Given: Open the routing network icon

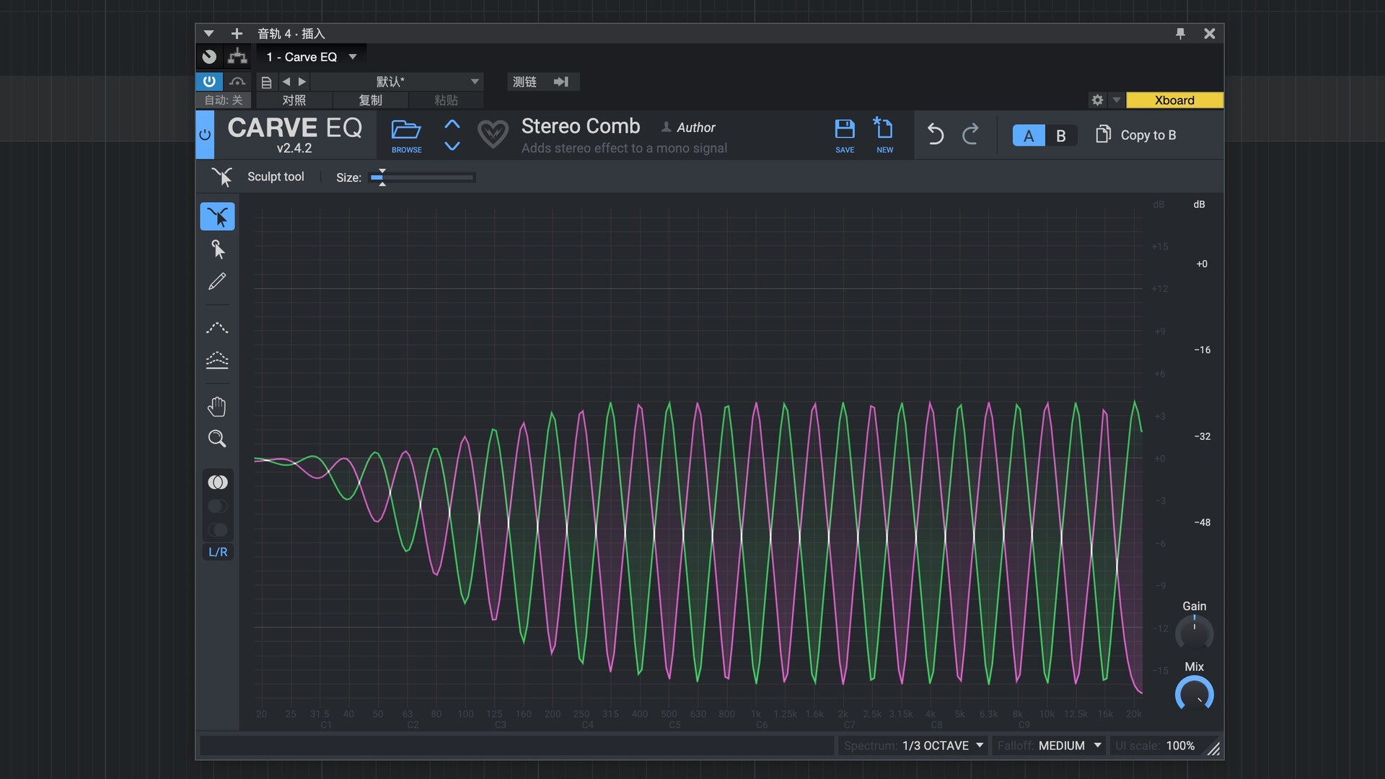Looking at the screenshot, I should (237, 57).
